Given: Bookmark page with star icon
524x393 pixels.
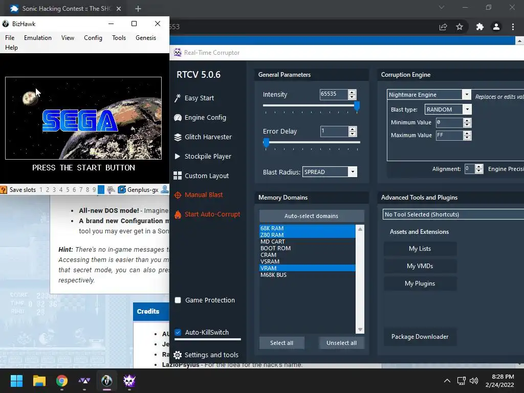Looking at the screenshot, I should click(x=460, y=27).
